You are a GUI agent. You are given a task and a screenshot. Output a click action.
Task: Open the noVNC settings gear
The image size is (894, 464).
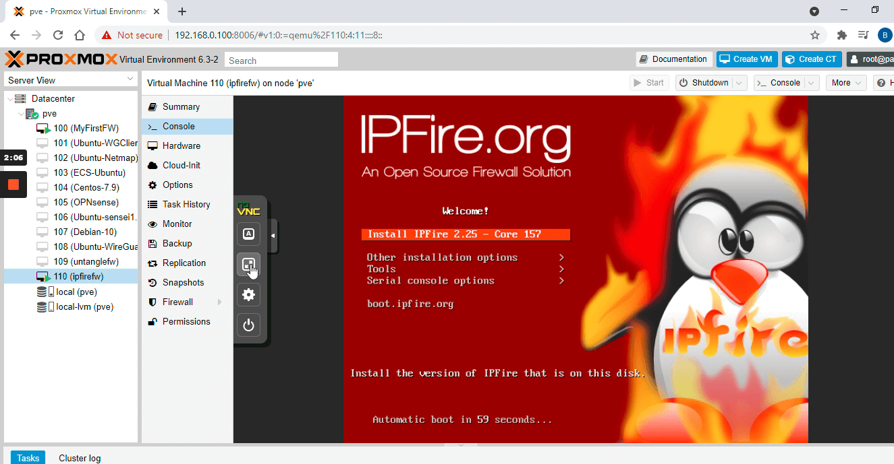click(x=248, y=294)
